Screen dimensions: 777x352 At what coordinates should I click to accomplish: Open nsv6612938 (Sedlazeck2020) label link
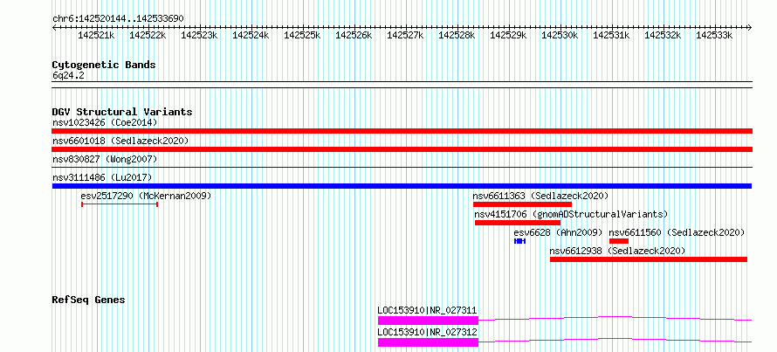(617, 251)
